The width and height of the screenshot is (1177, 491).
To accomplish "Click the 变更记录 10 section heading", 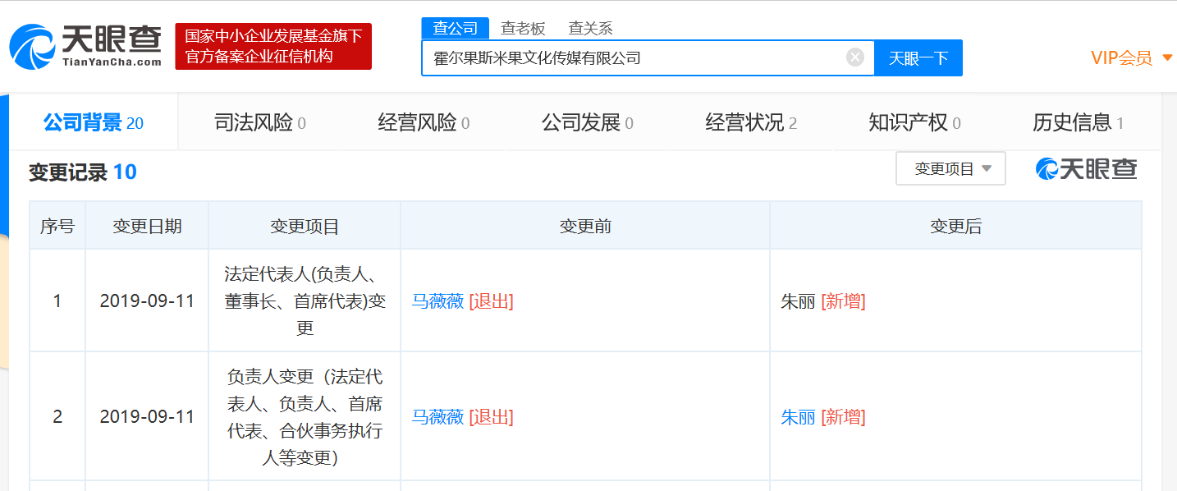I will (x=83, y=172).
